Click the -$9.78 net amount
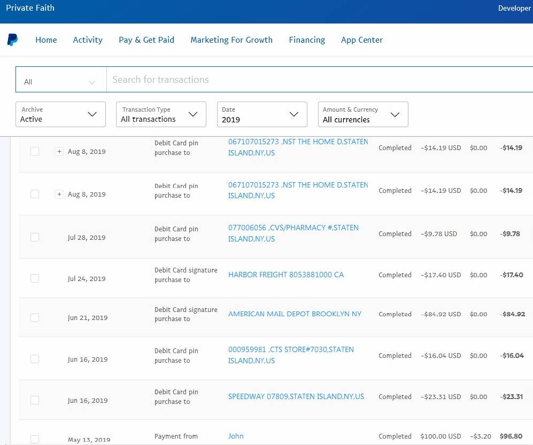 pyautogui.click(x=510, y=233)
